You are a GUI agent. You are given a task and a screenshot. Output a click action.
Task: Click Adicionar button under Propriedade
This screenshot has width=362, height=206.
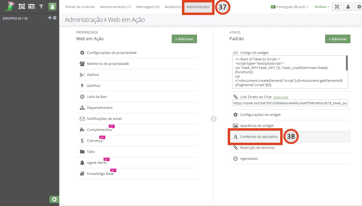184,39
